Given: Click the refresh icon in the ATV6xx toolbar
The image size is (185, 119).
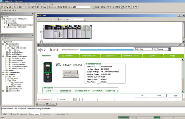Looking at the screenshot, I should click(x=42, y=50).
